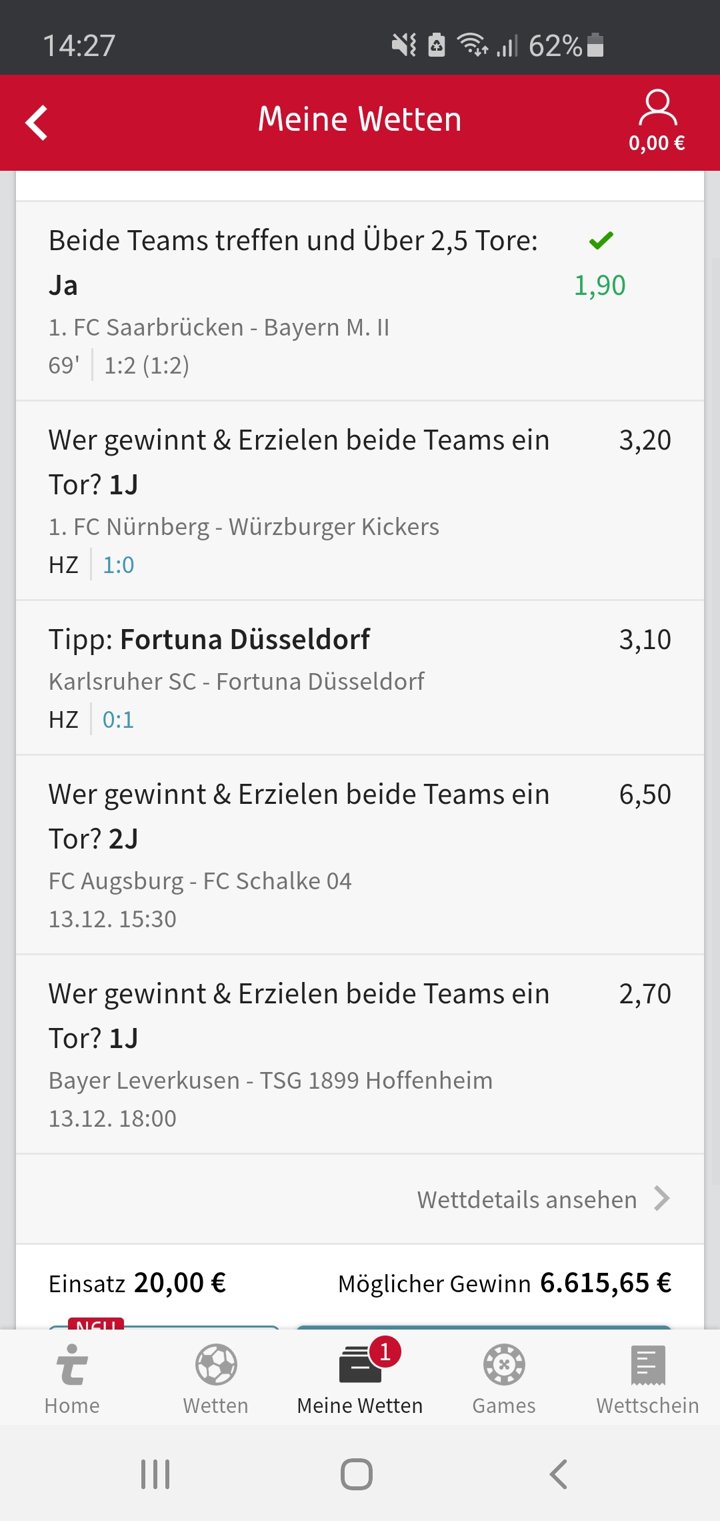Tap the Möglicher Gewinn 6.615,65 € amount
The image size is (720, 1521).
coord(605,1283)
